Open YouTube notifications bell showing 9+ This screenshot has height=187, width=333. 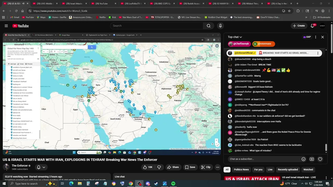click(313, 26)
